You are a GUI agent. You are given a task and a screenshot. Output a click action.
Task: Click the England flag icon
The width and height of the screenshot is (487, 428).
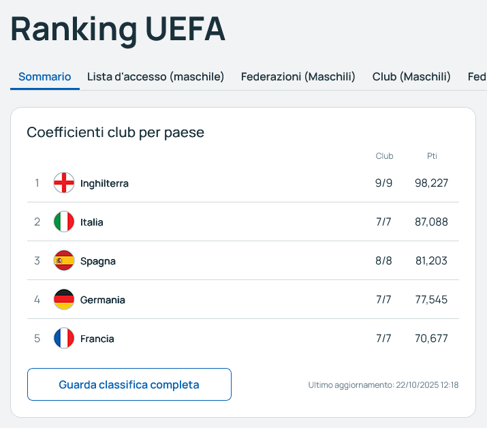pos(64,183)
